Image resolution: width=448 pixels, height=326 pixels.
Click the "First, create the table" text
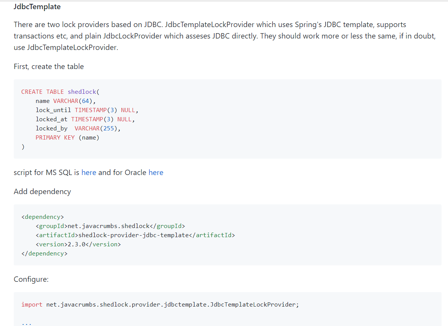pyautogui.click(x=49, y=66)
